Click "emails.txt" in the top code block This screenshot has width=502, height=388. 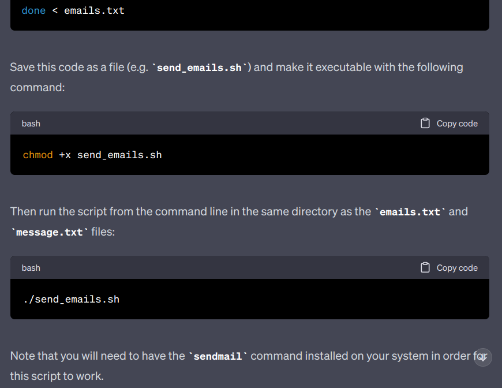coord(94,10)
